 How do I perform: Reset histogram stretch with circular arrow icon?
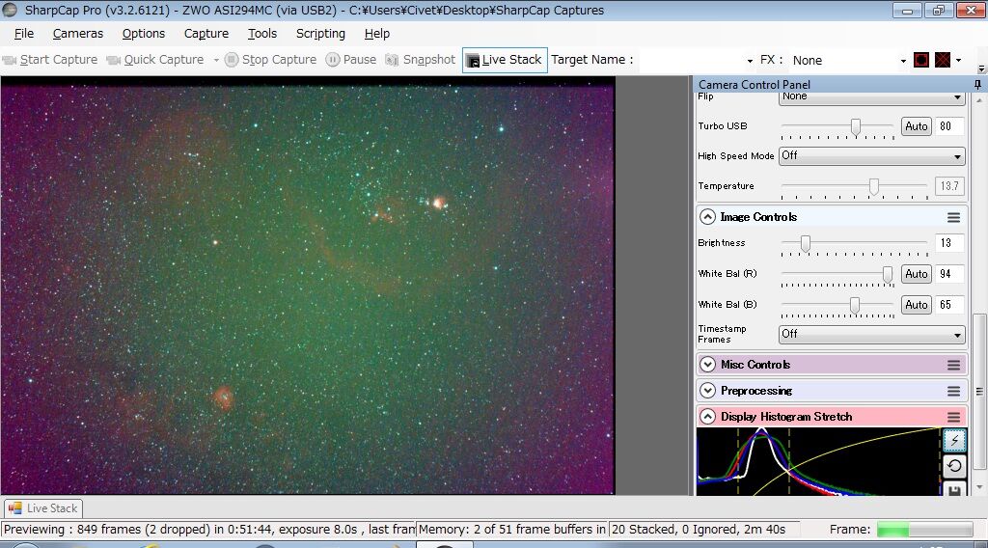click(953, 466)
